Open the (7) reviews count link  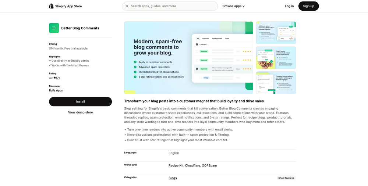pyautogui.click(x=58, y=78)
